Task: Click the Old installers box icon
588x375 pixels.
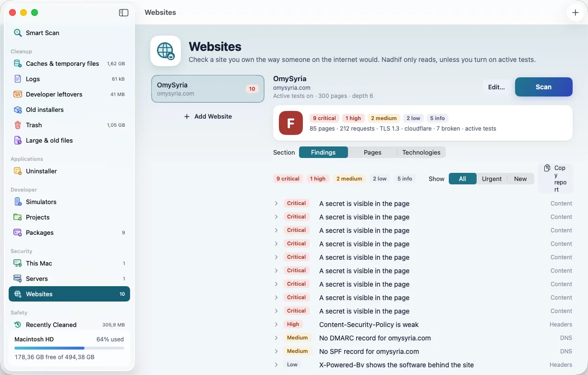Action: click(x=18, y=109)
